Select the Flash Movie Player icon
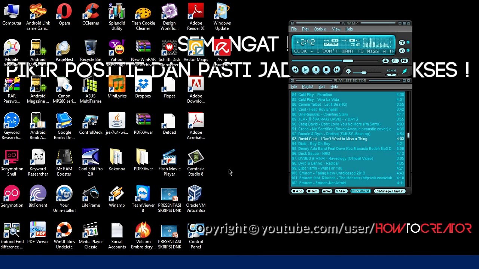The height and width of the screenshot is (269, 479). 169,163
